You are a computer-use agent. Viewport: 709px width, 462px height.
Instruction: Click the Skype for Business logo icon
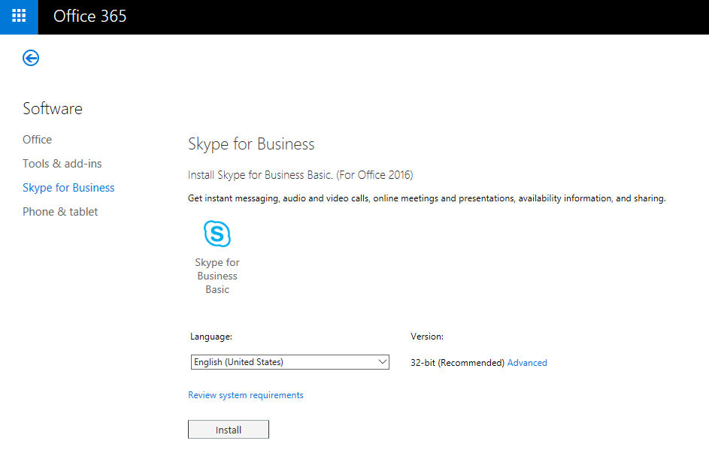217,234
